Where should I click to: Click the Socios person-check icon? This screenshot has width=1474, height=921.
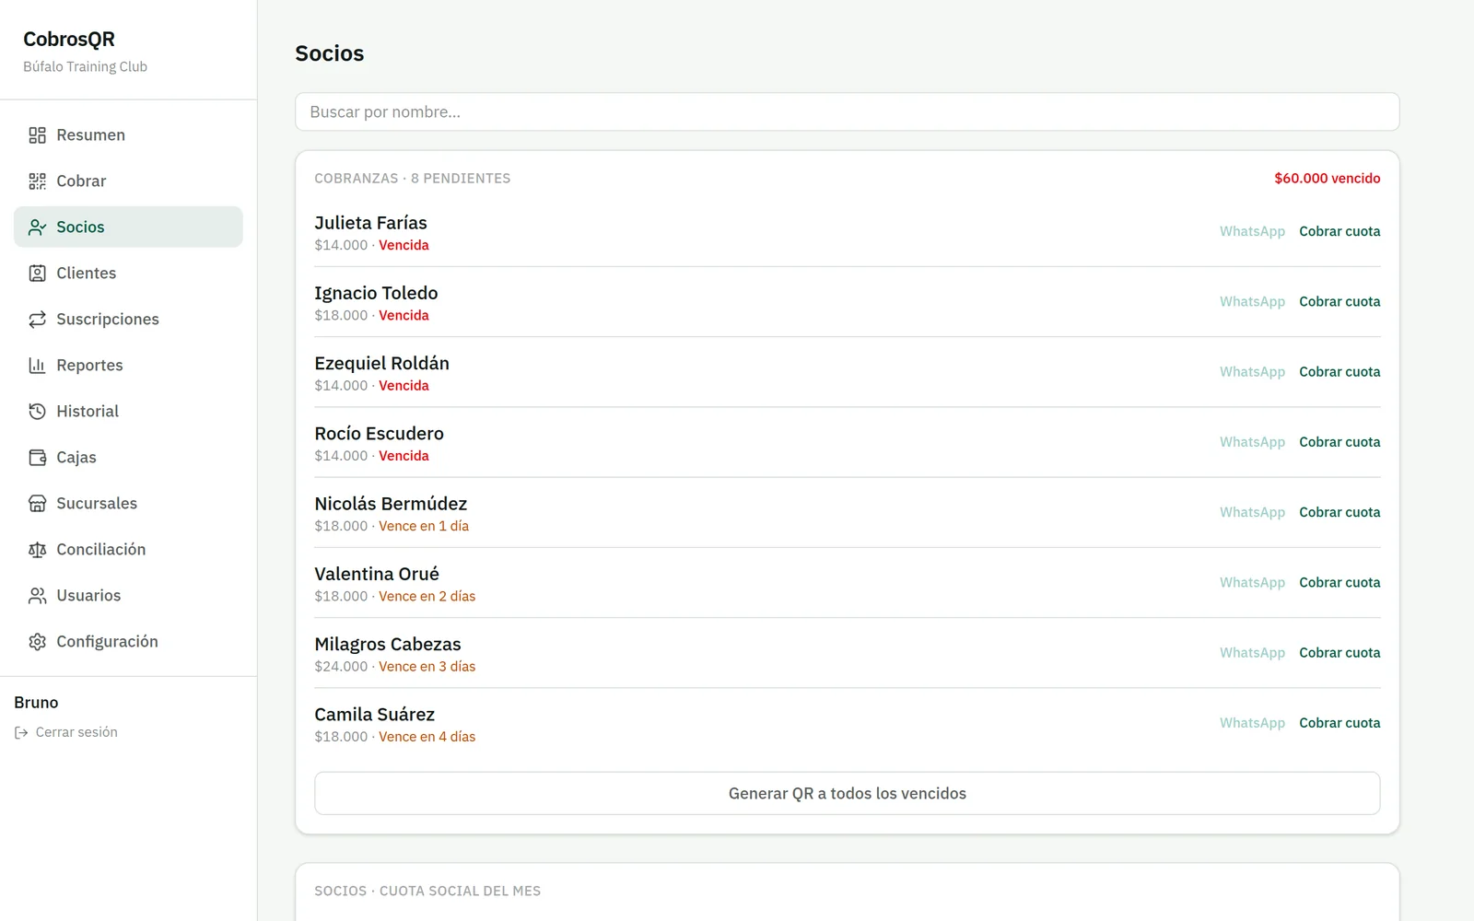(x=37, y=227)
